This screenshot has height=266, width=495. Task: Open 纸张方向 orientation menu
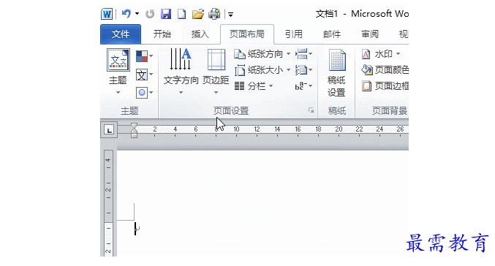tap(262, 54)
